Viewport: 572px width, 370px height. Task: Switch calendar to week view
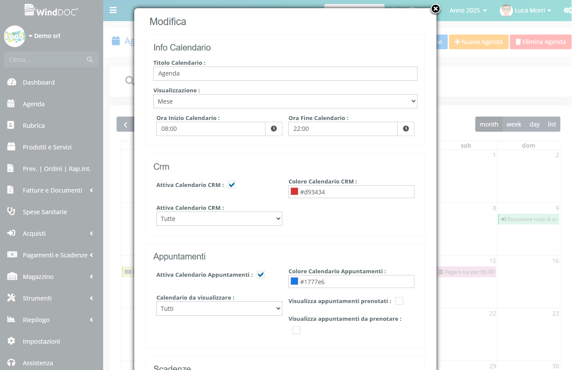514,124
